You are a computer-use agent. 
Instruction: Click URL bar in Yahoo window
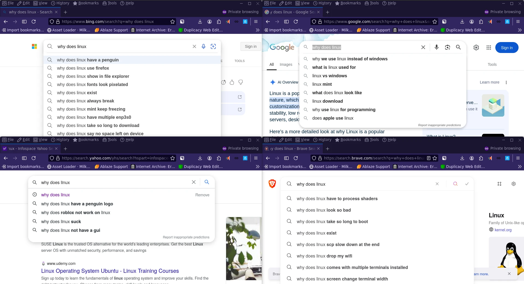115,158
